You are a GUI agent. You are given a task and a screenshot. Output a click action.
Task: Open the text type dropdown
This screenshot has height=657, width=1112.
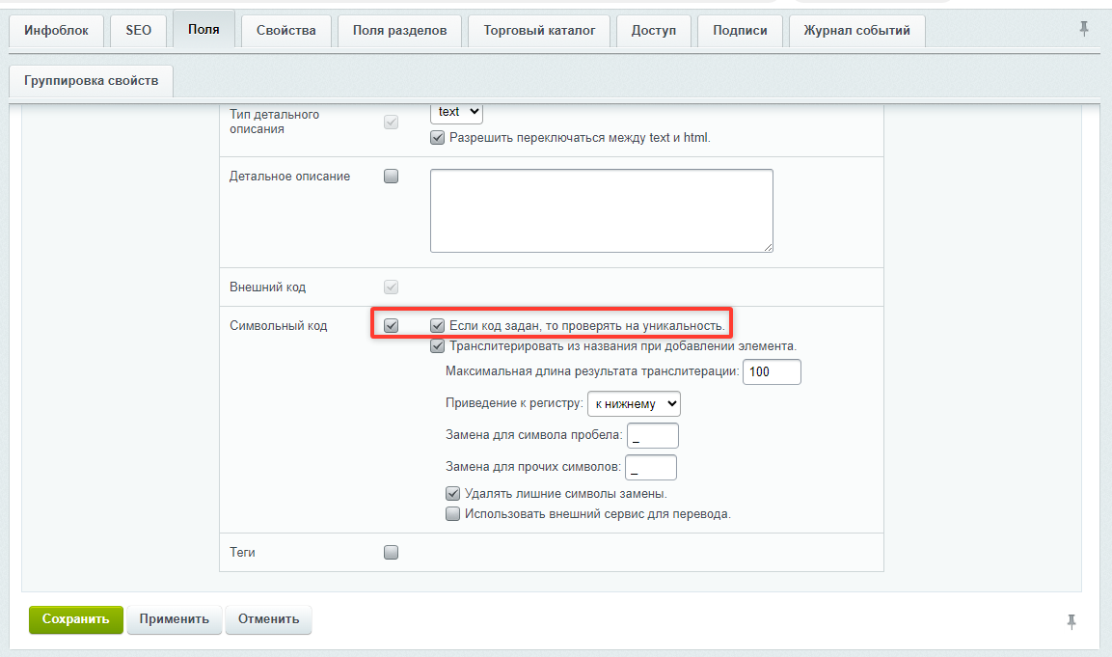tap(457, 112)
